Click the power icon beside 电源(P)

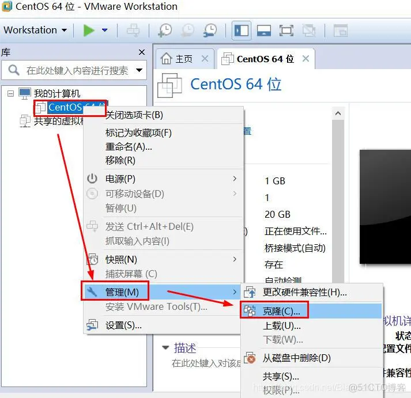click(x=92, y=179)
